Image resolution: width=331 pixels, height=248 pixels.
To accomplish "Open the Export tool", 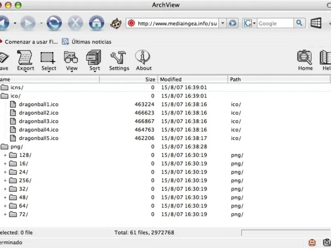I will (25, 61).
